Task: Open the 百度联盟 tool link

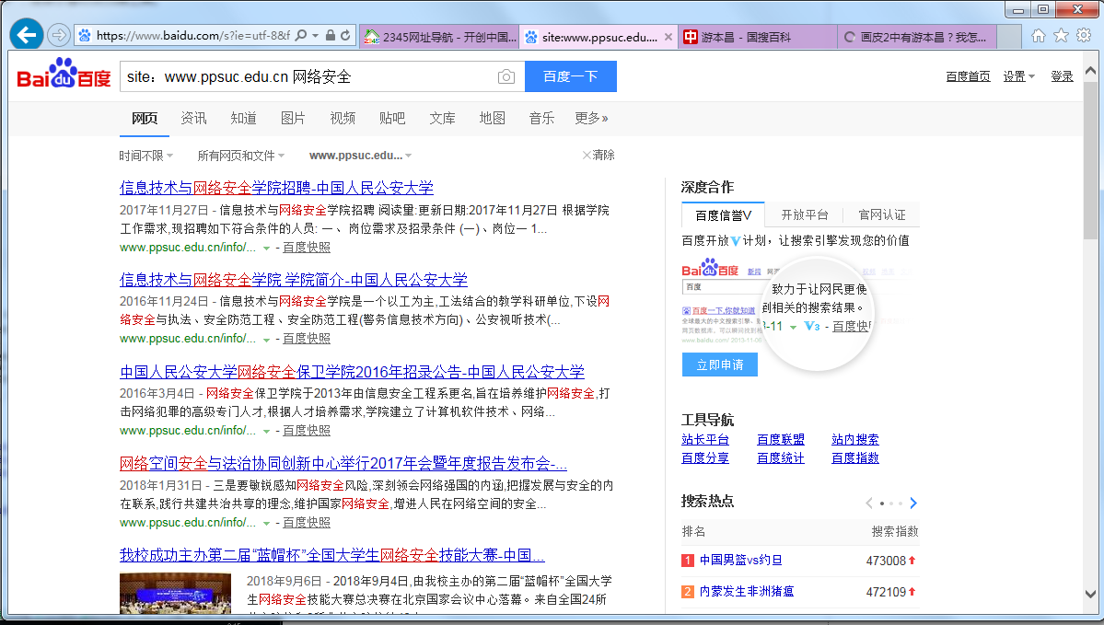Action: 780,440
